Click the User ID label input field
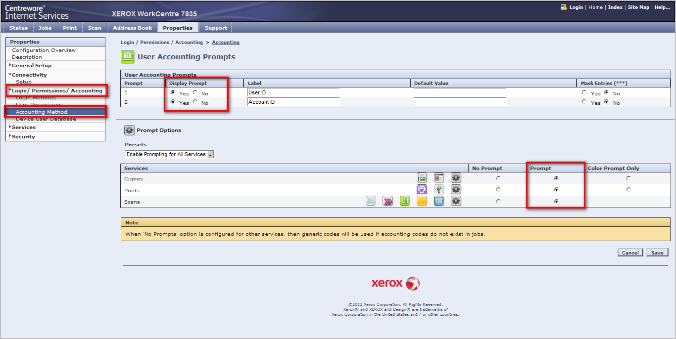Screen dimensions: 676x339 (x=293, y=92)
